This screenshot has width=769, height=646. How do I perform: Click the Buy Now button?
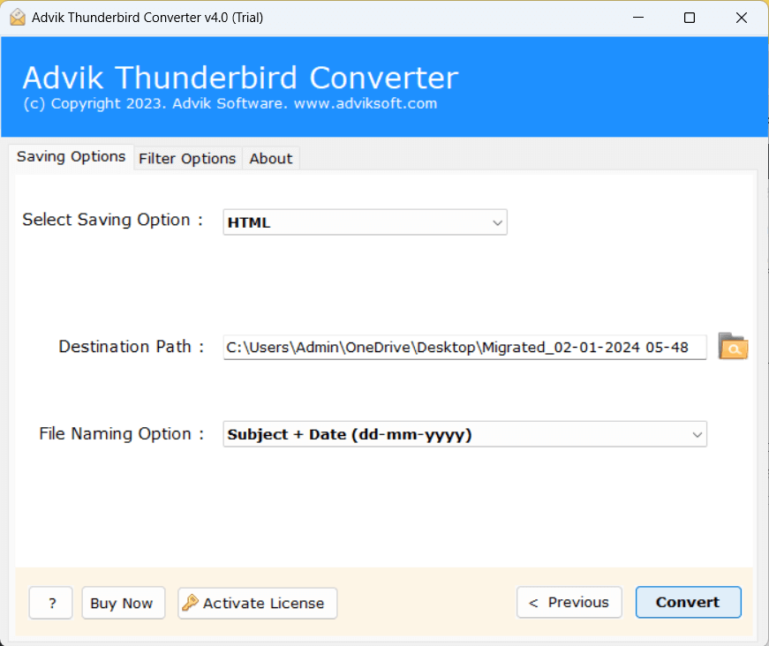coord(123,603)
